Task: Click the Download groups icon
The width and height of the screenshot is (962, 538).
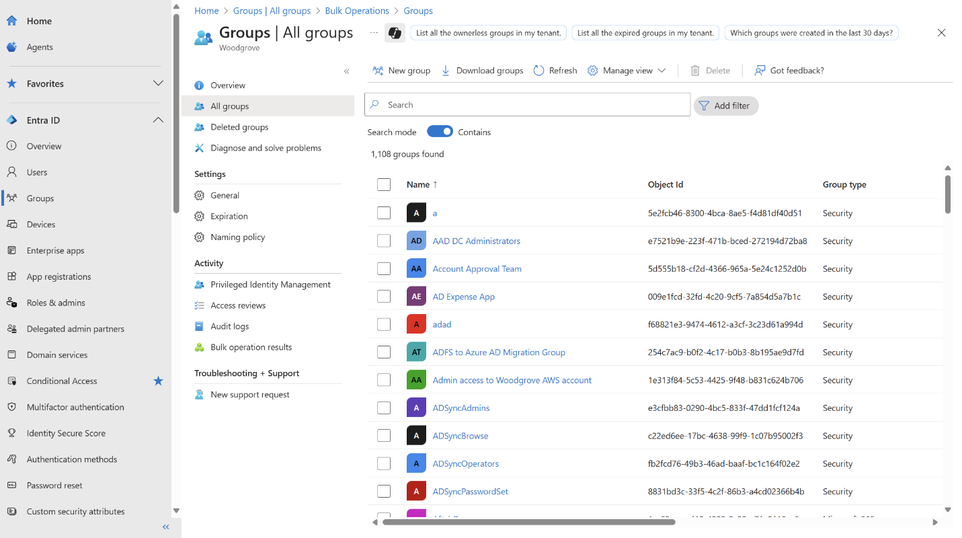Action: (446, 70)
